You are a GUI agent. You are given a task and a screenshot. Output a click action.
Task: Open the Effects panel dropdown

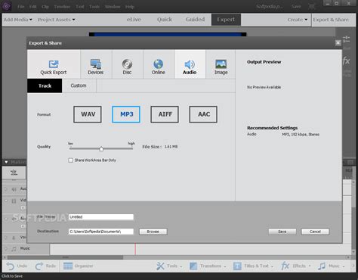tap(295, 266)
